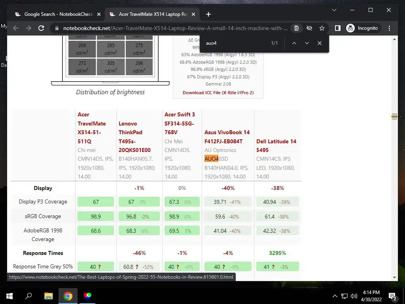
Task: Click the sRGB Coverage row label
Action: coord(43,216)
